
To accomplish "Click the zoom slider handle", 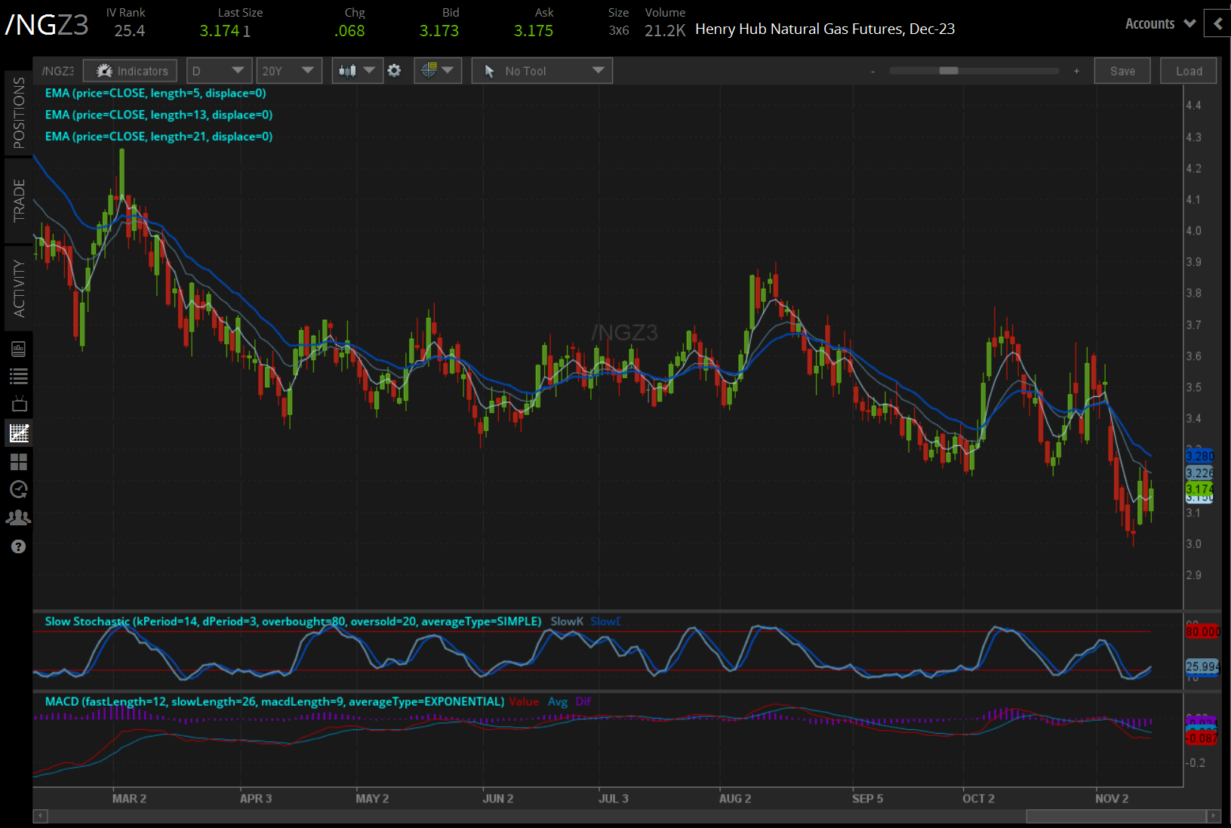I will tap(949, 71).
